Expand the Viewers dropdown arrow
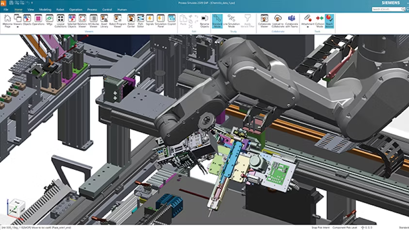This screenshot has width=409, height=230. (x=18, y=27)
